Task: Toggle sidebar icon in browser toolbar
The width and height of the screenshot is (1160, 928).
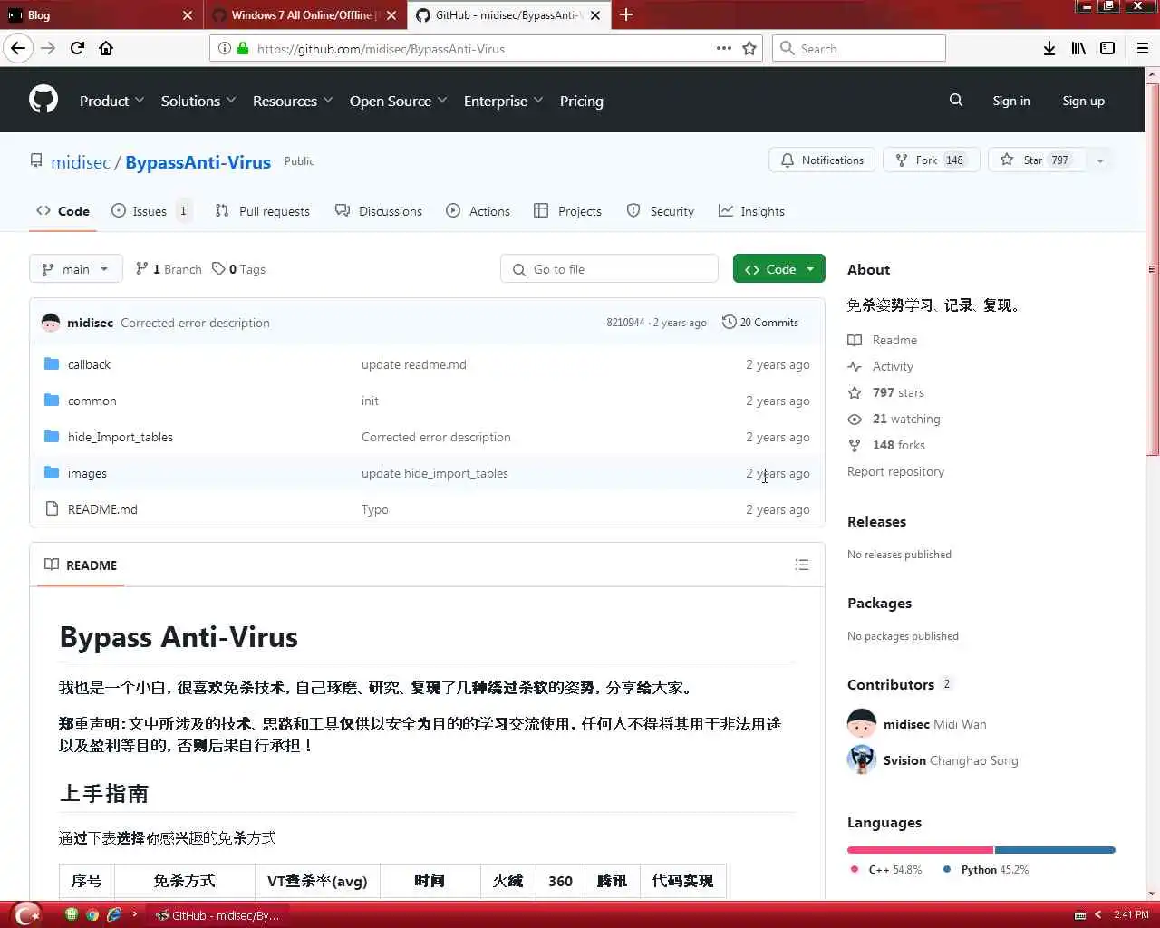Action: click(x=1107, y=48)
